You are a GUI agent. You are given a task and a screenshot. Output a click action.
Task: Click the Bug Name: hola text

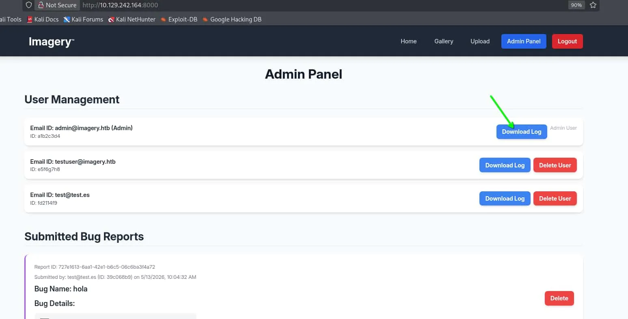click(61, 289)
